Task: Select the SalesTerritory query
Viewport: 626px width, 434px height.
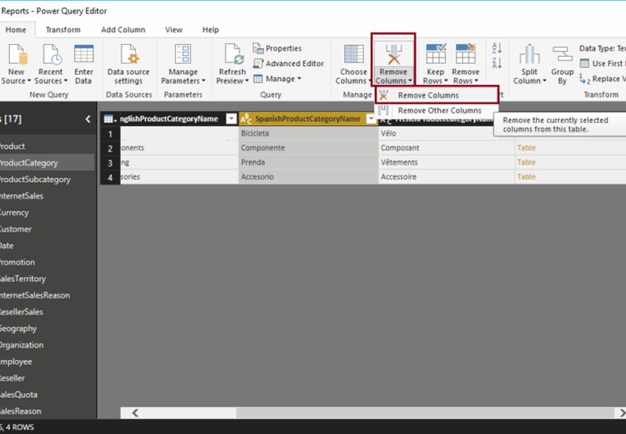Action: [47, 278]
